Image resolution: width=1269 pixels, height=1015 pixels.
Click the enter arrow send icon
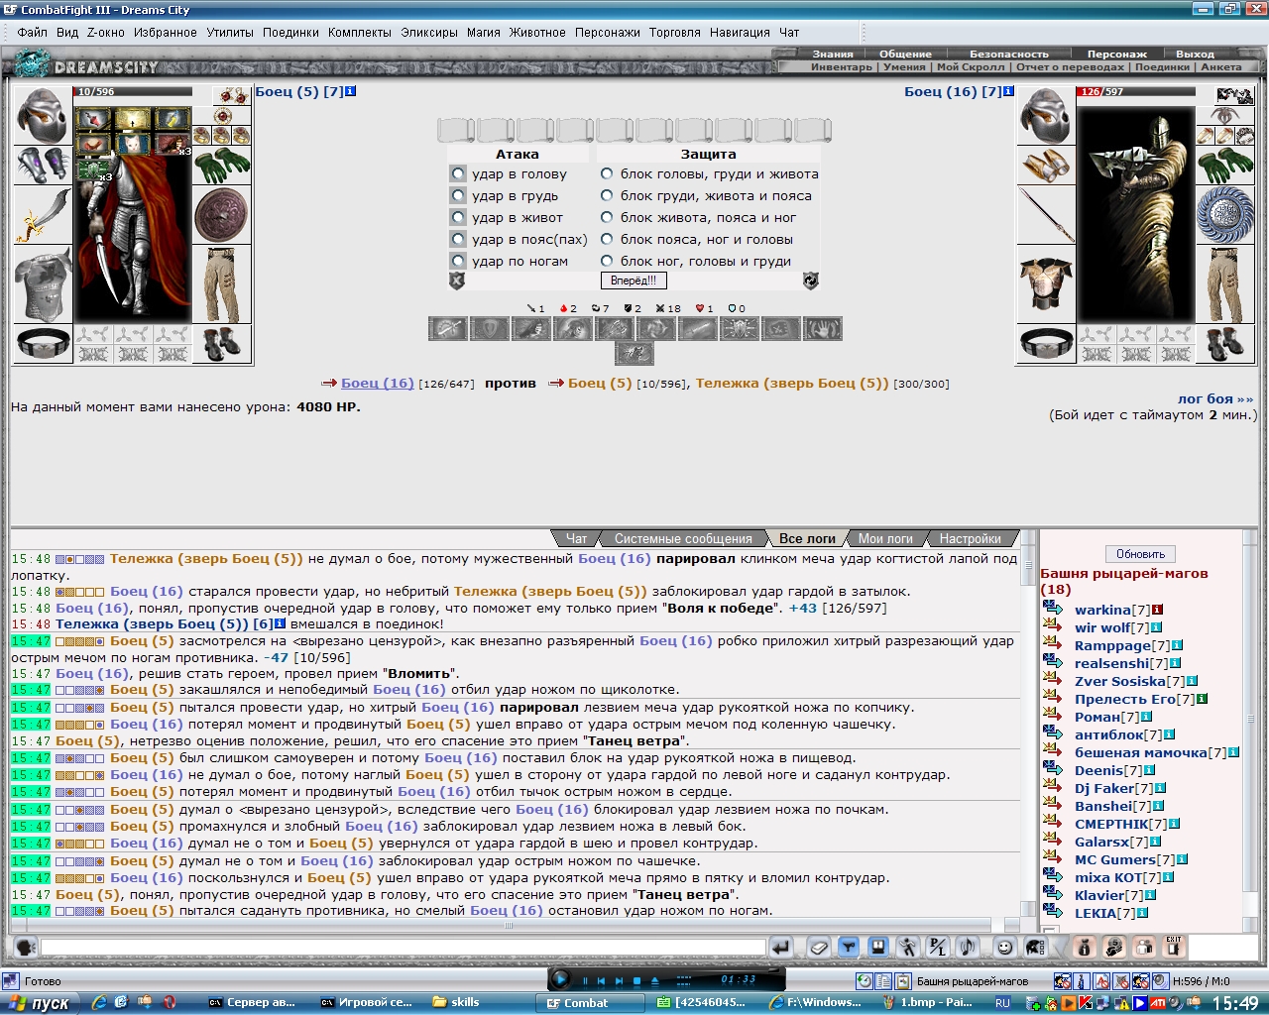tap(781, 948)
